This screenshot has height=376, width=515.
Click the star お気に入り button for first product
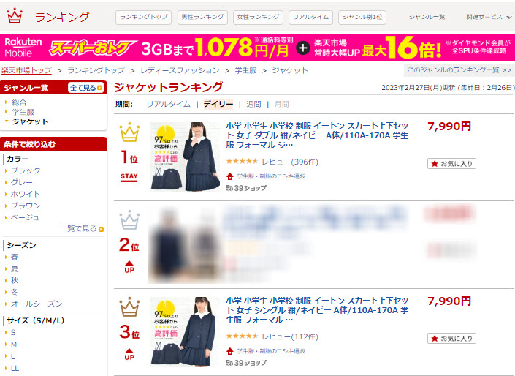451,163
